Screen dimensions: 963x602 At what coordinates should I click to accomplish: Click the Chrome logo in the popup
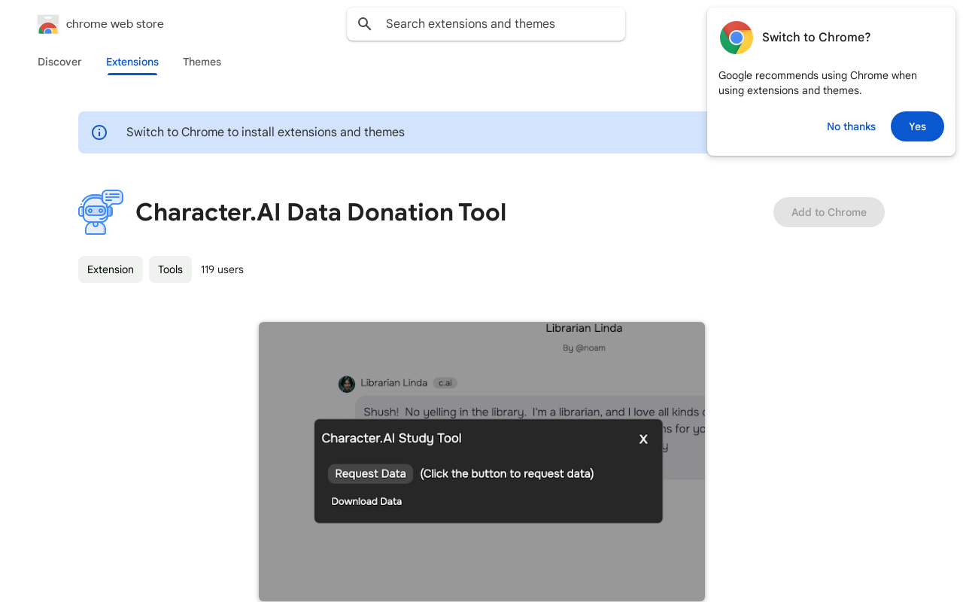(736, 38)
